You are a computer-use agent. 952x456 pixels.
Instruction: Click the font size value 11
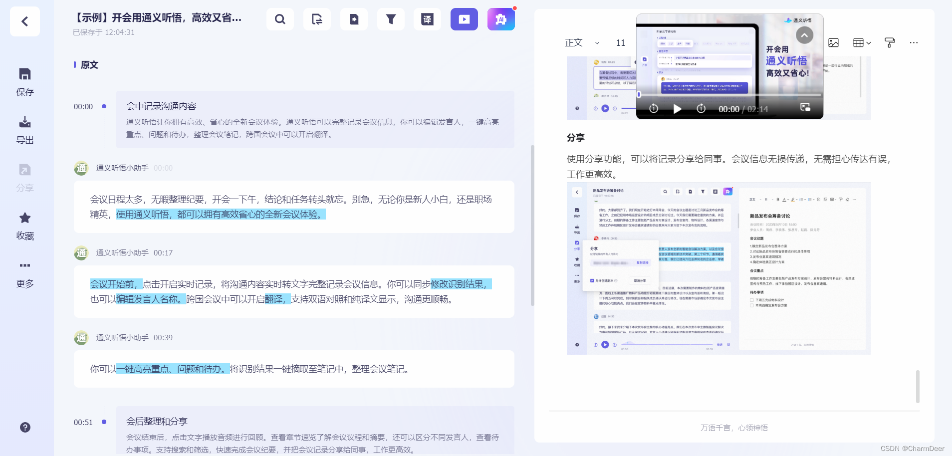tap(621, 43)
